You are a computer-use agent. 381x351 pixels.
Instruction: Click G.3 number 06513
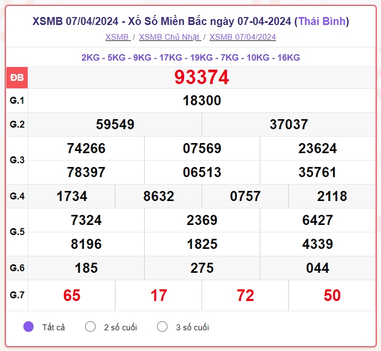click(202, 172)
